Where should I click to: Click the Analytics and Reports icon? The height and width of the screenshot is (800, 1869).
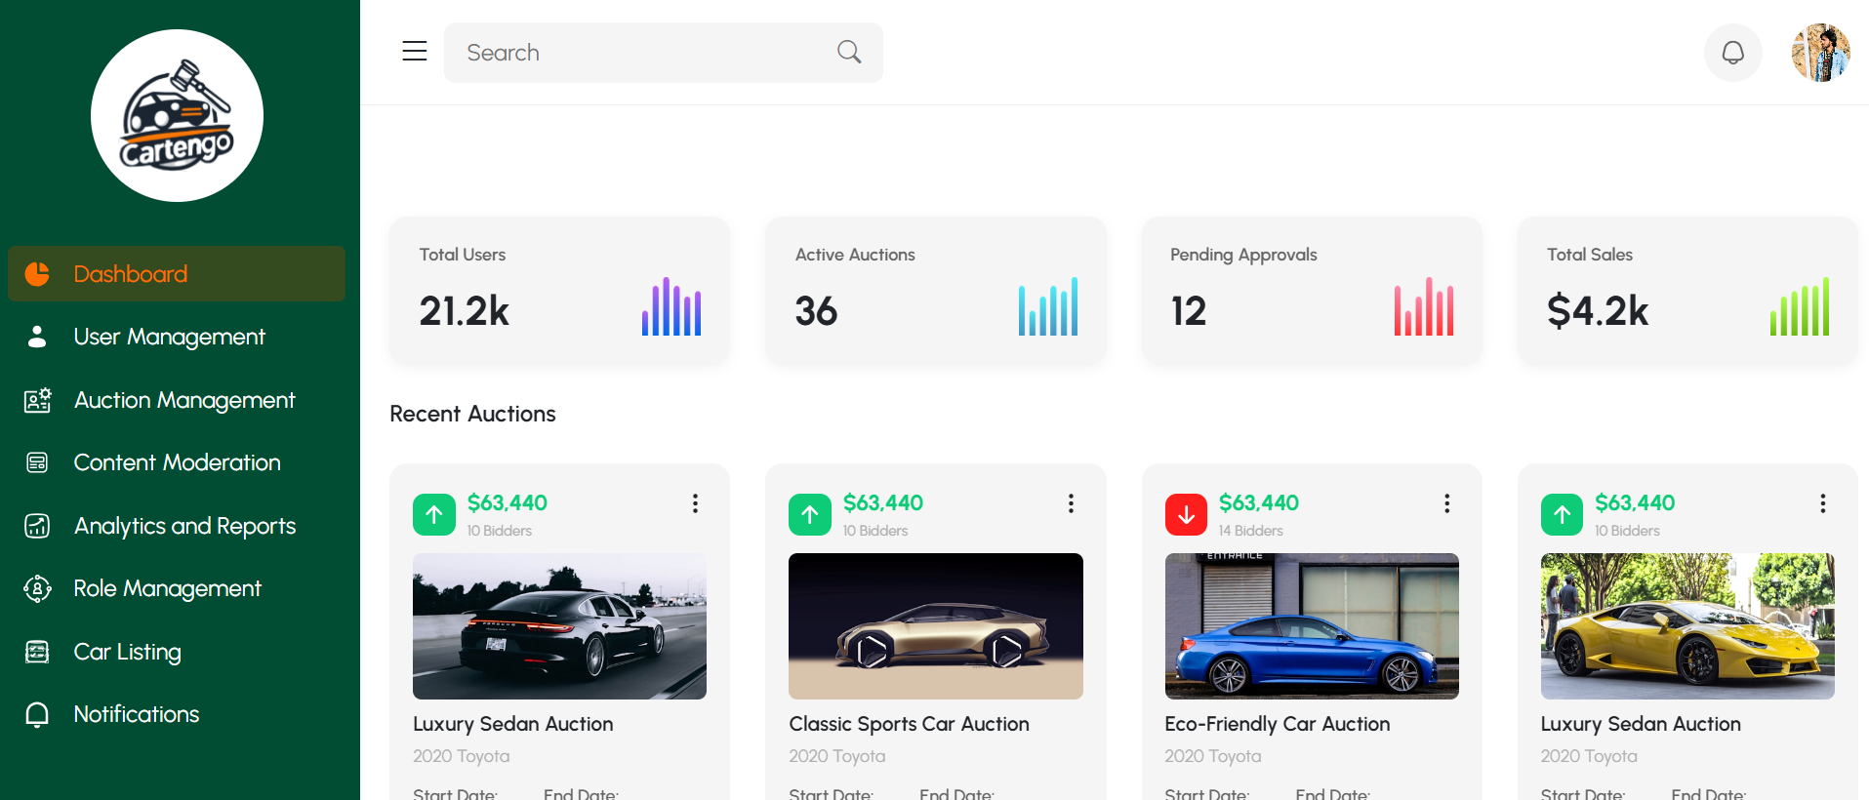point(37,526)
